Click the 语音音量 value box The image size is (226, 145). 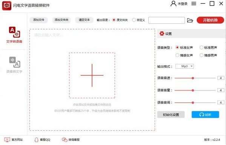221,90
